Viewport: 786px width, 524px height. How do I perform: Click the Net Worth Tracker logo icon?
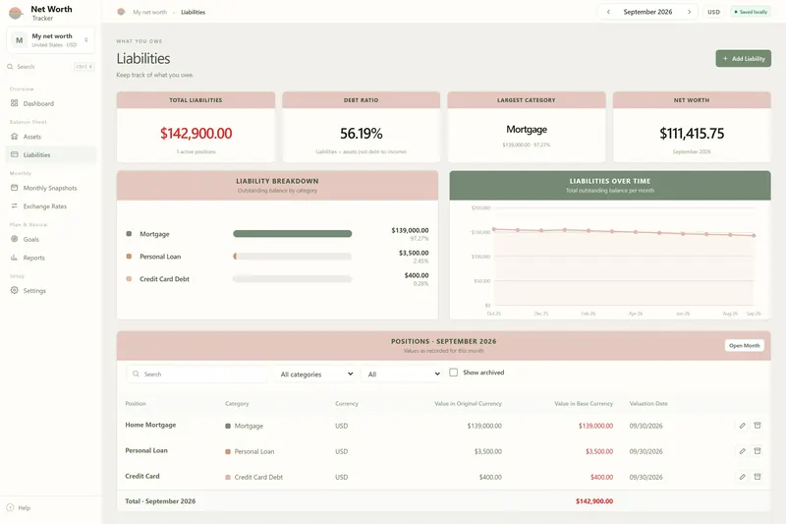(16, 13)
